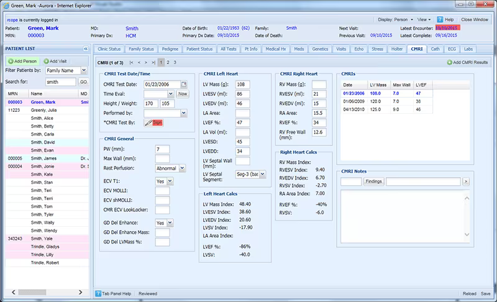Image resolution: width=497 pixels, height=302 pixels.
Task: Click Add CMRI Results
Action: click(x=468, y=62)
